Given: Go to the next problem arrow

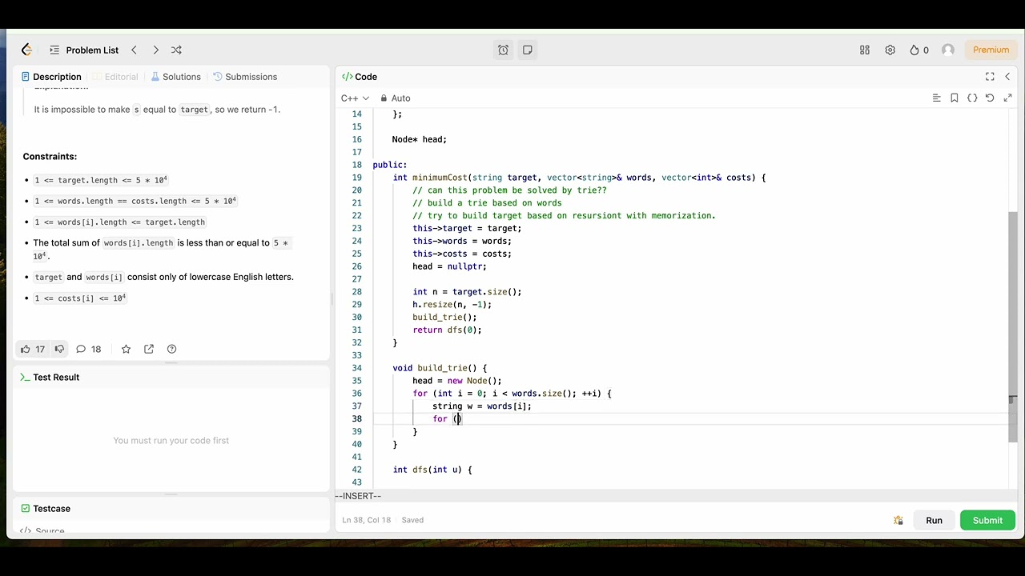Looking at the screenshot, I should pyautogui.click(x=155, y=50).
